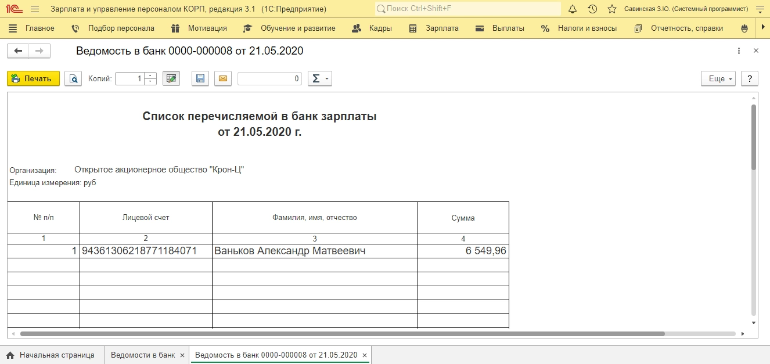Close the form with X
Image resolution: width=770 pixels, height=364 pixels.
pos(756,51)
